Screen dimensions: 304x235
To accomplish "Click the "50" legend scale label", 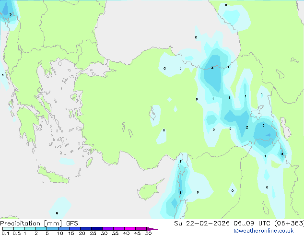I will pos(148,233).
